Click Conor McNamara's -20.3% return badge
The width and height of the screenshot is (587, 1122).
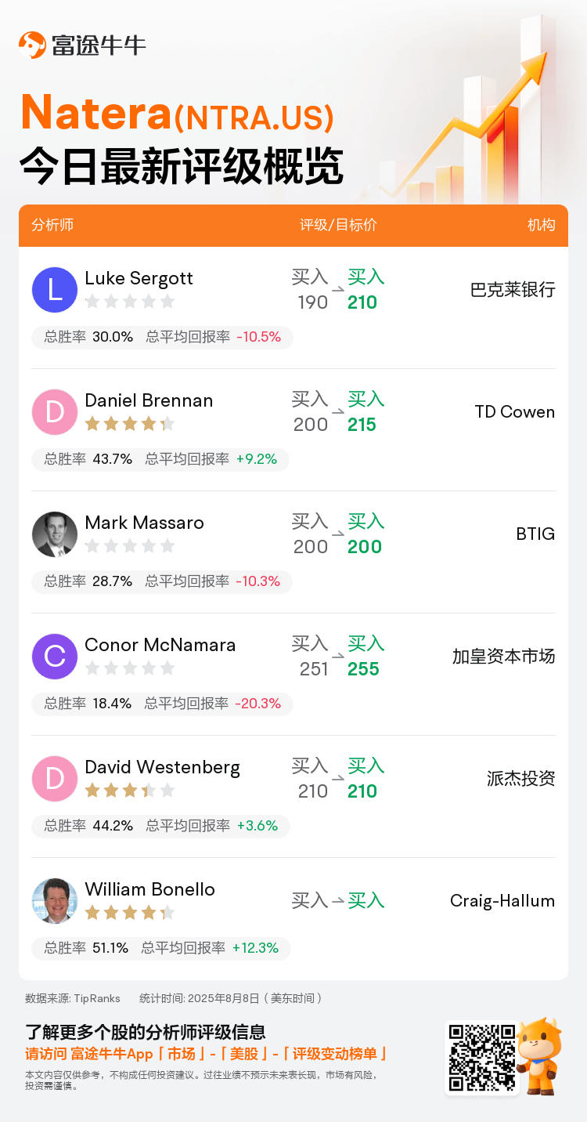pos(258,704)
